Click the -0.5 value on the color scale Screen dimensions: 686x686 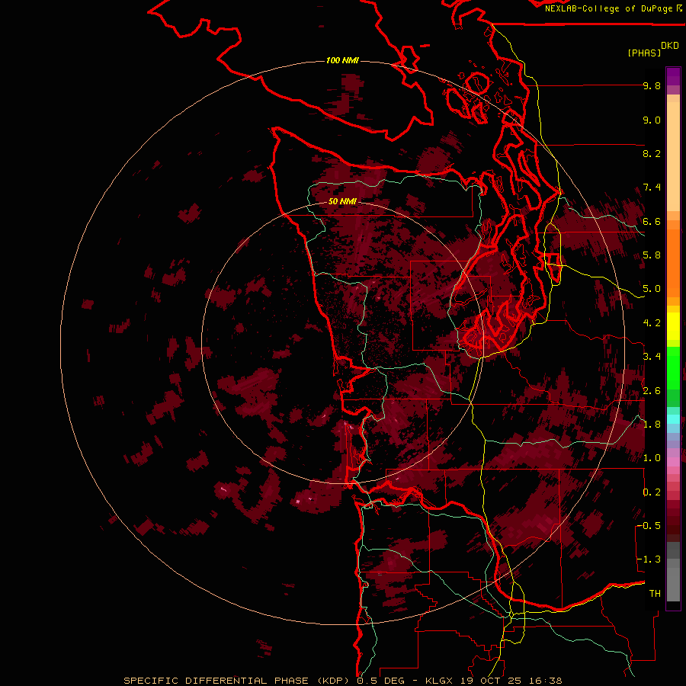(649, 526)
